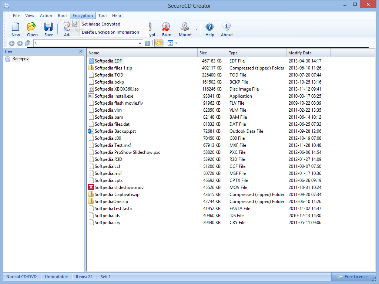Image resolution: width=379 pixels, height=284 pixels.
Task: Sort by the Modify Date column header
Action: coord(308,53)
